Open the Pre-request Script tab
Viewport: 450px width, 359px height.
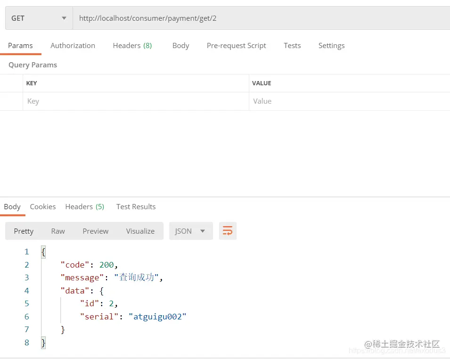236,46
